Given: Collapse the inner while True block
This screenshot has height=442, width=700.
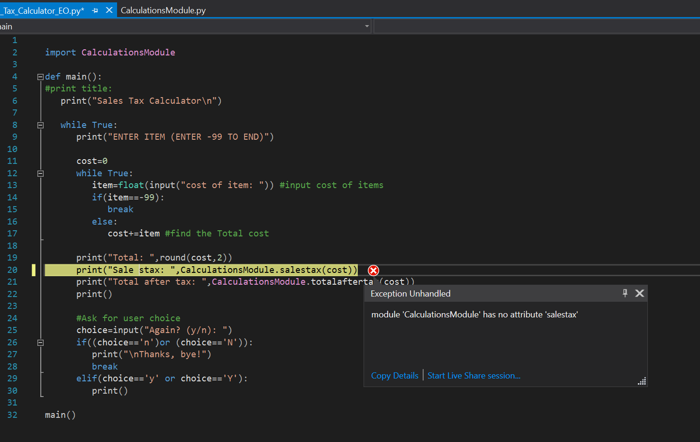Looking at the screenshot, I should [40, 173].
